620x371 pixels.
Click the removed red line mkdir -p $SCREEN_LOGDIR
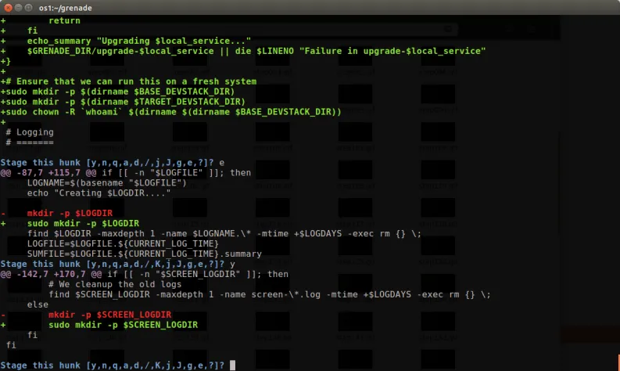pos(86,315)
